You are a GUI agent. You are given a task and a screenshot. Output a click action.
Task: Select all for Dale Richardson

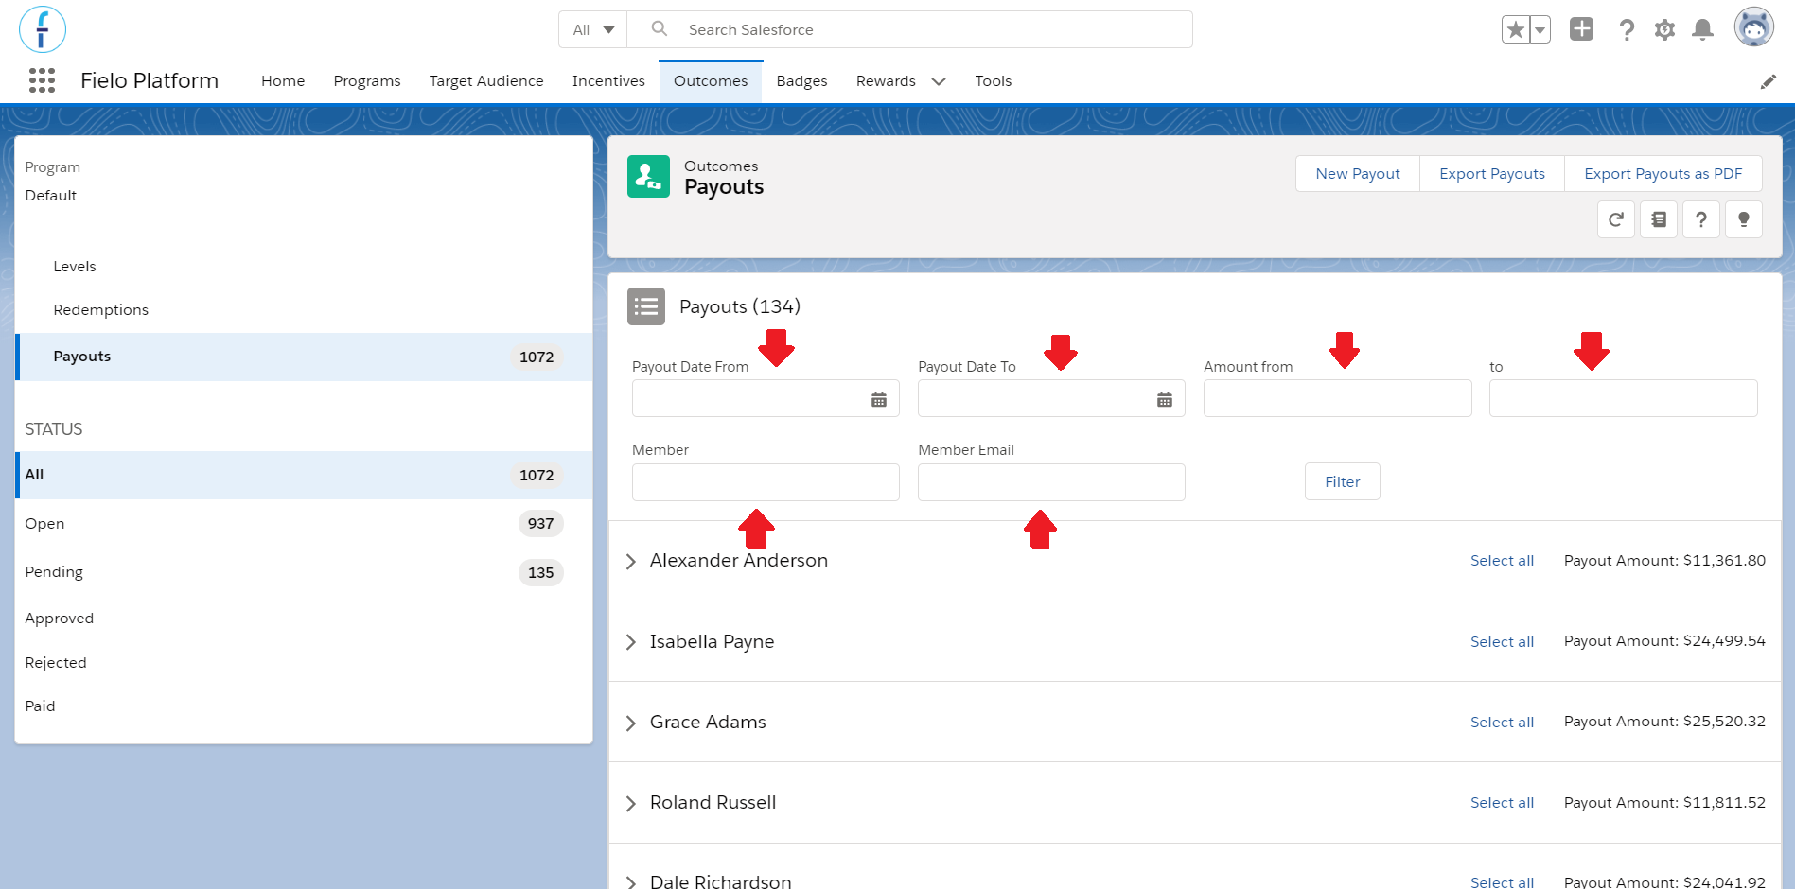(x=1503, y=881)
